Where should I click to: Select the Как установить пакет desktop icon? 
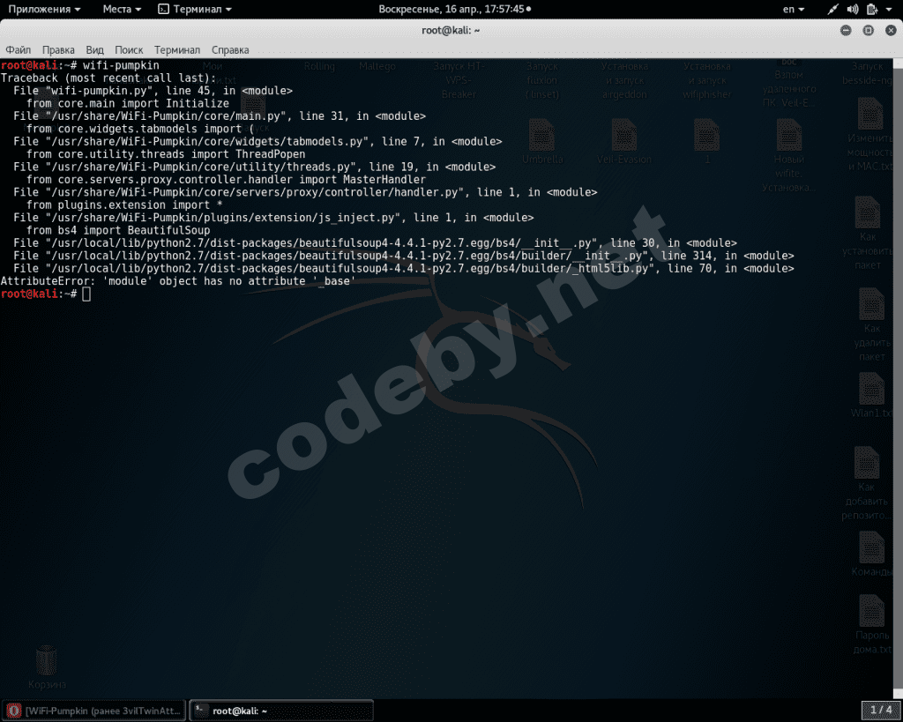pos(868,234)
